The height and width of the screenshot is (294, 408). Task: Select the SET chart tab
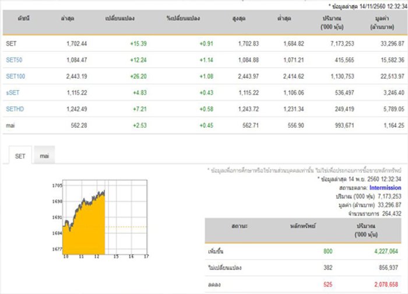click(20, 156)
